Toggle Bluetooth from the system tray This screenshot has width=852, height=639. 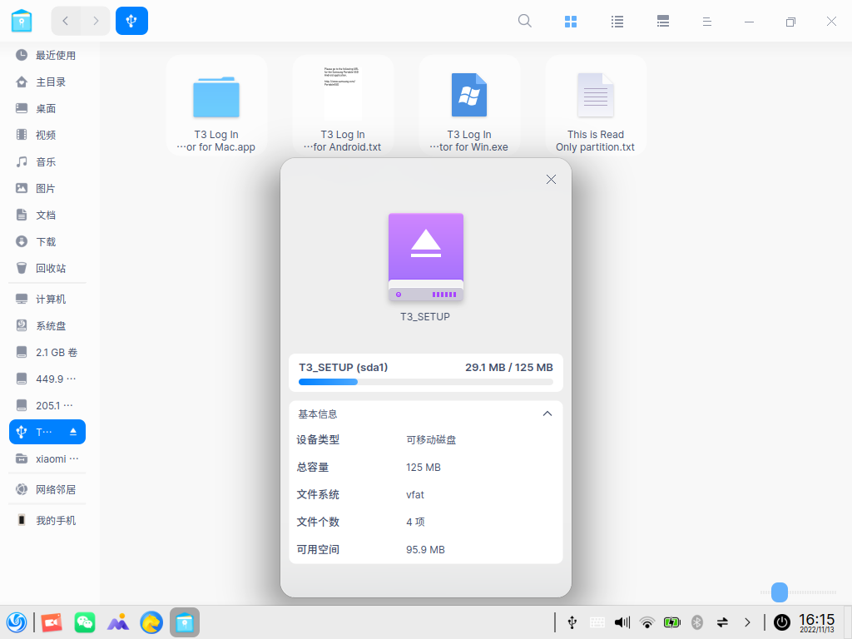(x=696, y=622)
